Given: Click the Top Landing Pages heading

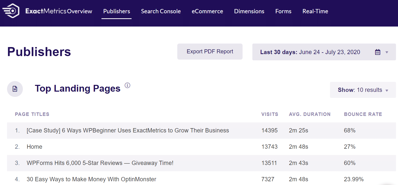Looking at the screenshot, I should tap(78, 89).
